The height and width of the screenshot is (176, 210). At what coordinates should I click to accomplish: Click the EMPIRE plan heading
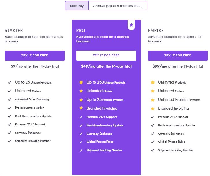pyautogui.click(x=156, y=30)
